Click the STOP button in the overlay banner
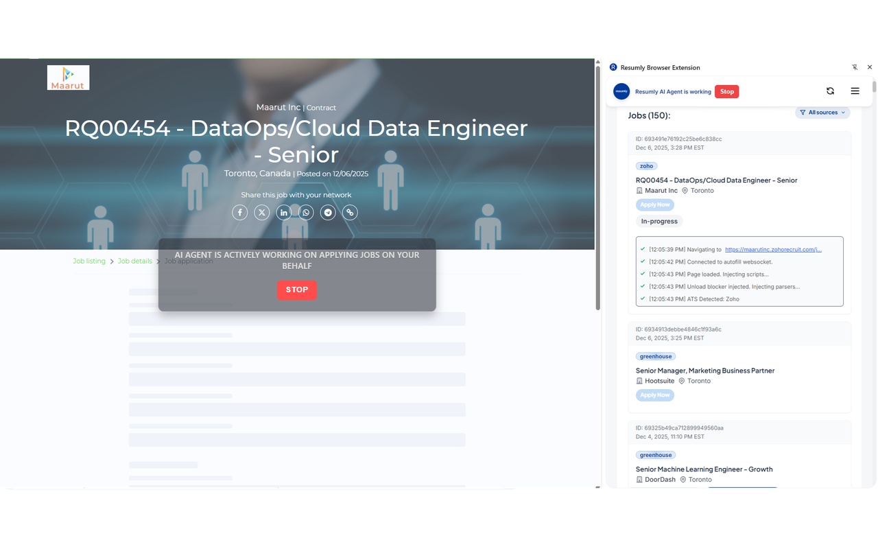The height and width of the screenshot is (549, 878). coord(297,290)
